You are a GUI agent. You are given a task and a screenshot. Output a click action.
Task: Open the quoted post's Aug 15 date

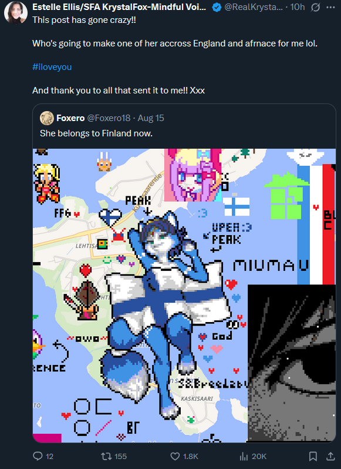click(x=151, y=118)
